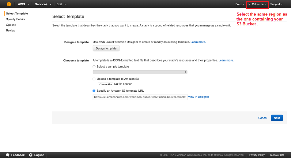291x158 pixels.
Task: Open the Brett account menu
Action: pyautogui.click(x=240, y=4)
